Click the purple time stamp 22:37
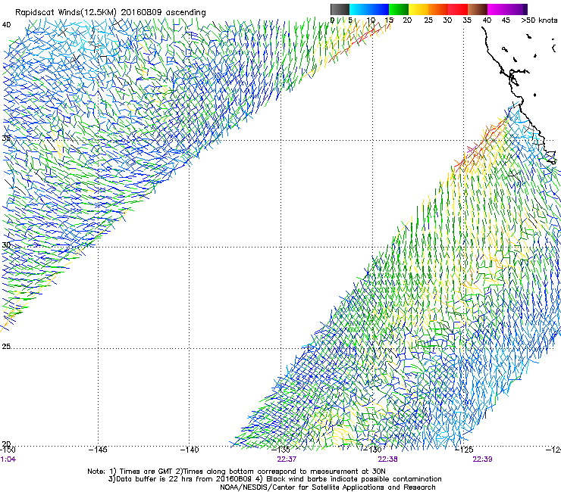 287,459
